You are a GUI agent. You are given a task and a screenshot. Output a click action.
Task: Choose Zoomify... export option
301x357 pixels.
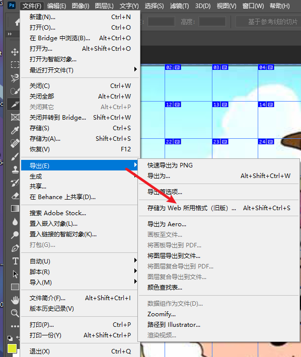coord(219,314)
